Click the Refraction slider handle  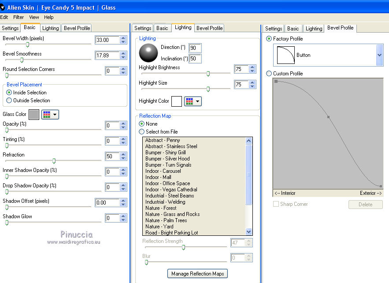coord(54,161)
